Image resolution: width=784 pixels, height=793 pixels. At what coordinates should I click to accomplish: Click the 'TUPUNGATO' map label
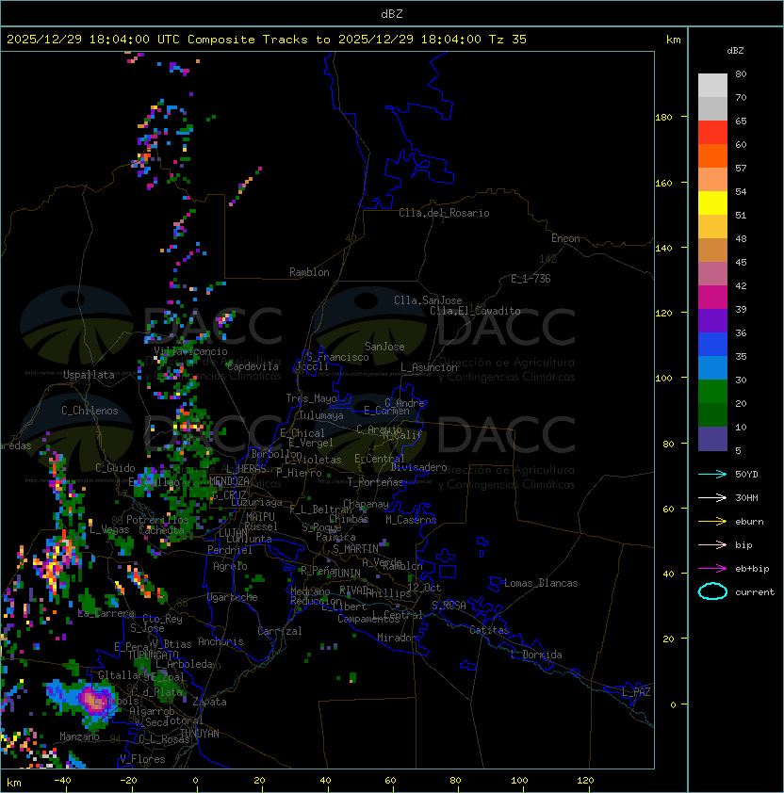pyautogui.click(x=153, y=655)
